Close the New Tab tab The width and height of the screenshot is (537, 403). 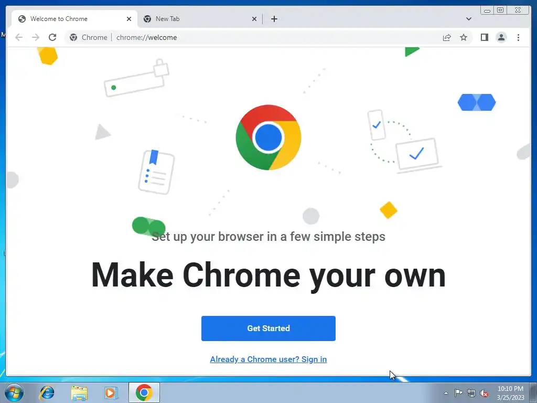coord(254,19)
